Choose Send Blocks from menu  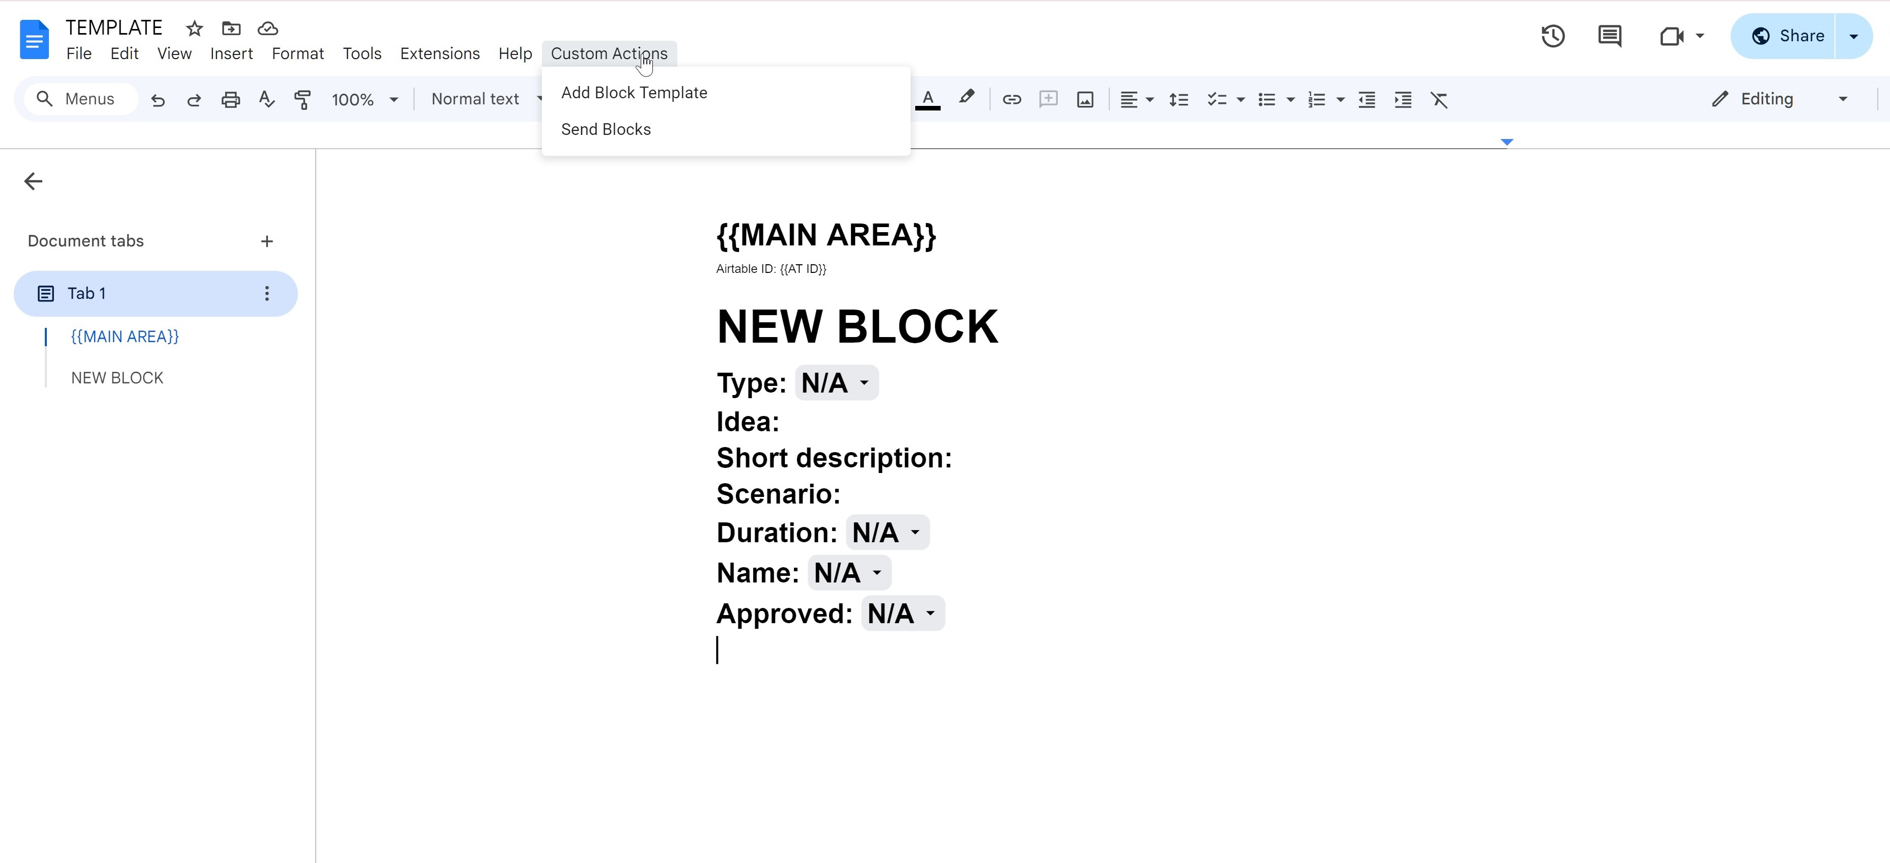(606, 130)
